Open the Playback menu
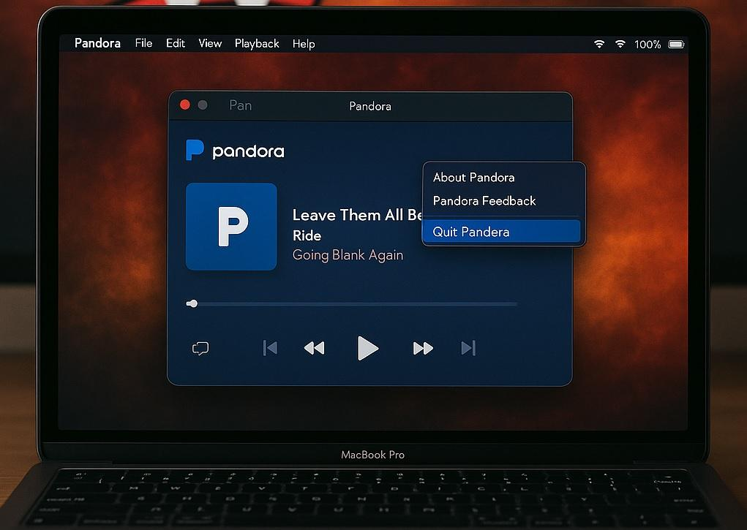747x530 pixels. [257, 44]
